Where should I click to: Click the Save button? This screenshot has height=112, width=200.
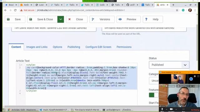[15, 19]
